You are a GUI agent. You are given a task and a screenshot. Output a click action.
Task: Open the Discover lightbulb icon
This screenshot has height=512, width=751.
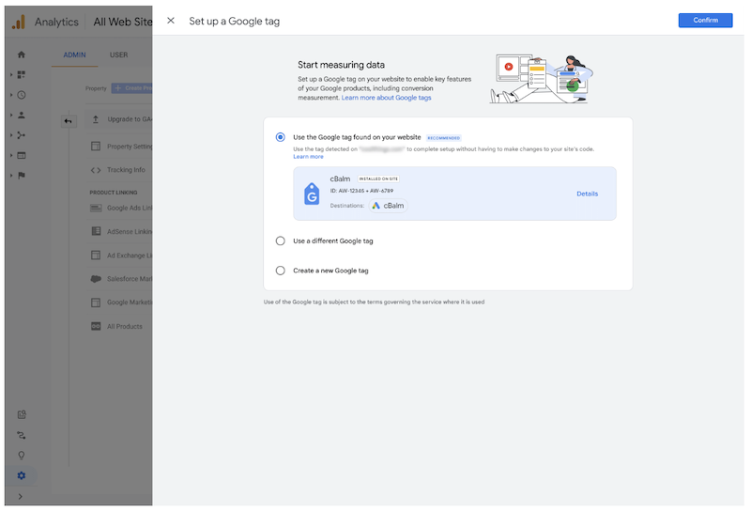21,456
